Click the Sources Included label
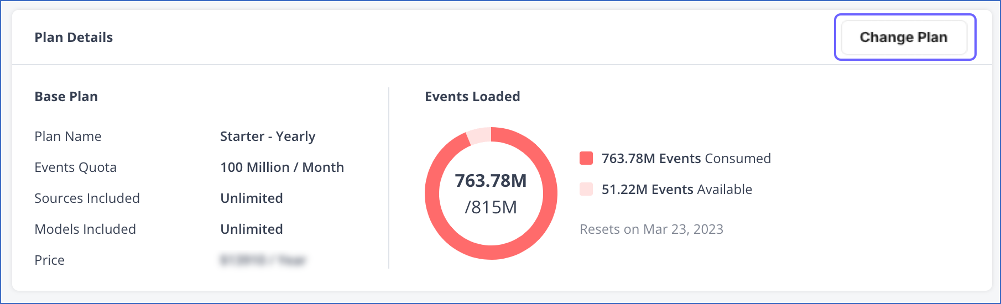This screenshot has width=1001, height=304. pyautogui.click(x=87, y=198)
